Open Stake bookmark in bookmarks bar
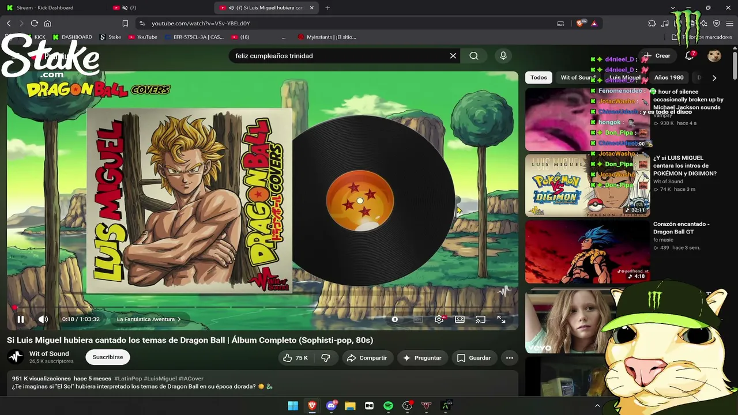The height and width of the screenshot is (415, 738). point(111,37)
